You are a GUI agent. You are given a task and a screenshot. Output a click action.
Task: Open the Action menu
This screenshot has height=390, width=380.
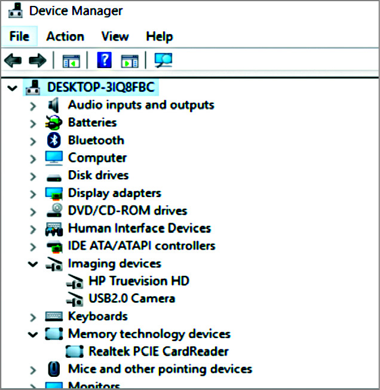(65, 36)
